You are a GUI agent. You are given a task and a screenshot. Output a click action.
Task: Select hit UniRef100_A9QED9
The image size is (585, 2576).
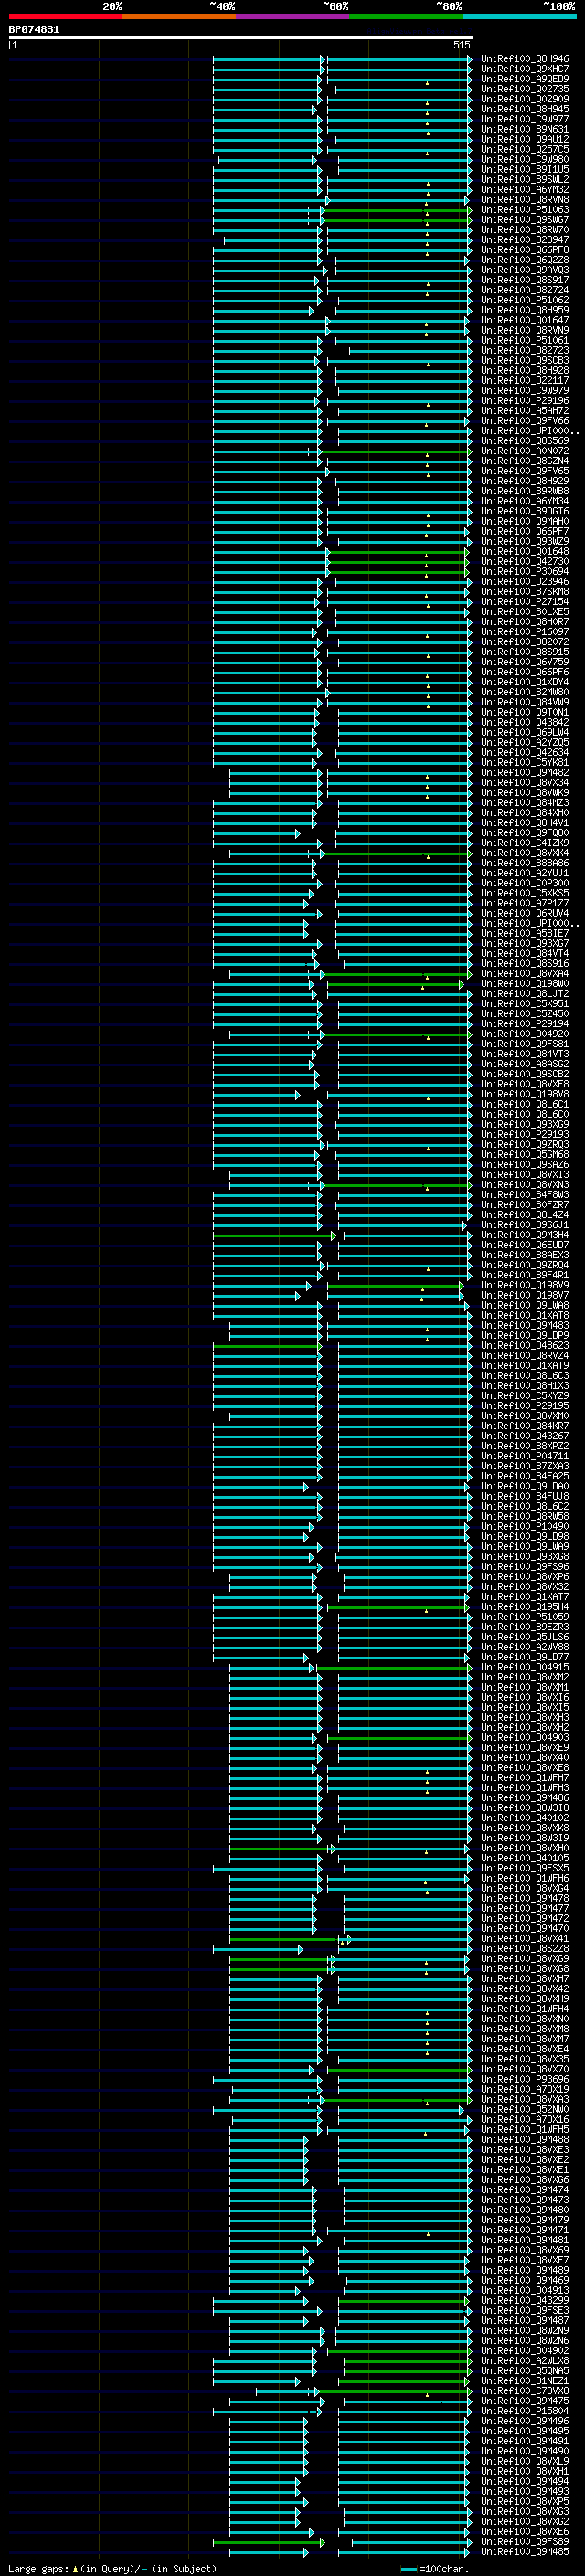point(525,79)
